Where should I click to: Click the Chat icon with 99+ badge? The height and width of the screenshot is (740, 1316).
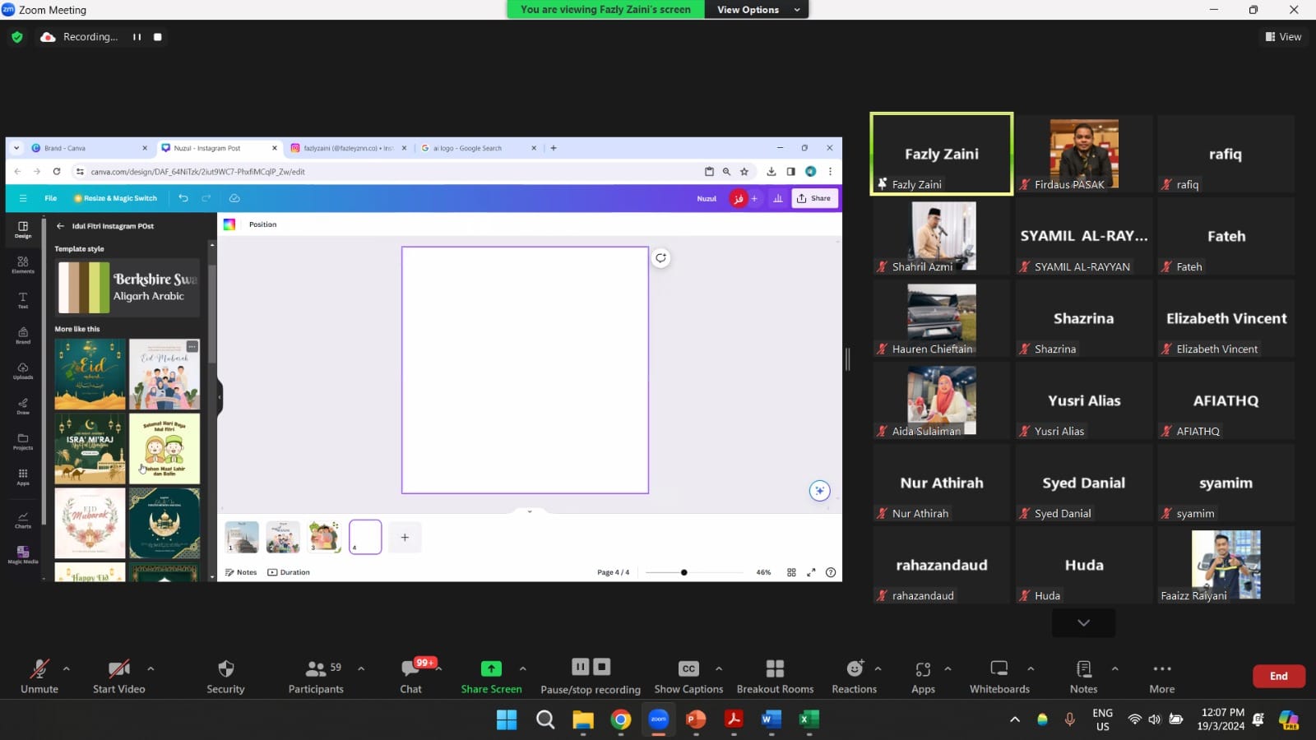point(410,669)
